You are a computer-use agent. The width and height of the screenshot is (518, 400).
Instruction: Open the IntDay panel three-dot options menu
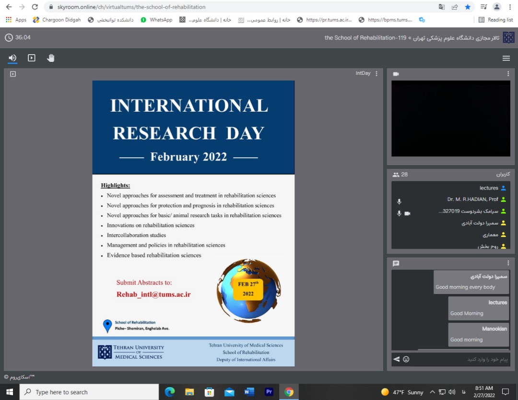coord(377,73)
